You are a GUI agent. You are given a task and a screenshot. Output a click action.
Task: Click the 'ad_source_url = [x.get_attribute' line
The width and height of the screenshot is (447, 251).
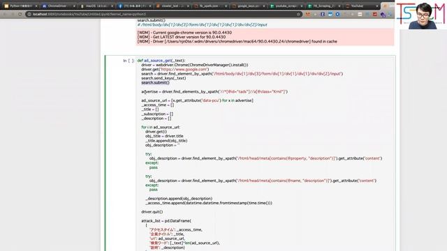click(x=197, y=100)
